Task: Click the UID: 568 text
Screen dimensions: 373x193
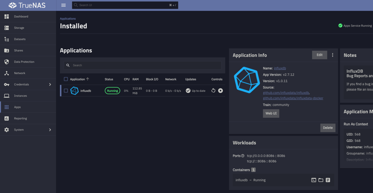Action: pyautogui.click(x=353, y=134)
